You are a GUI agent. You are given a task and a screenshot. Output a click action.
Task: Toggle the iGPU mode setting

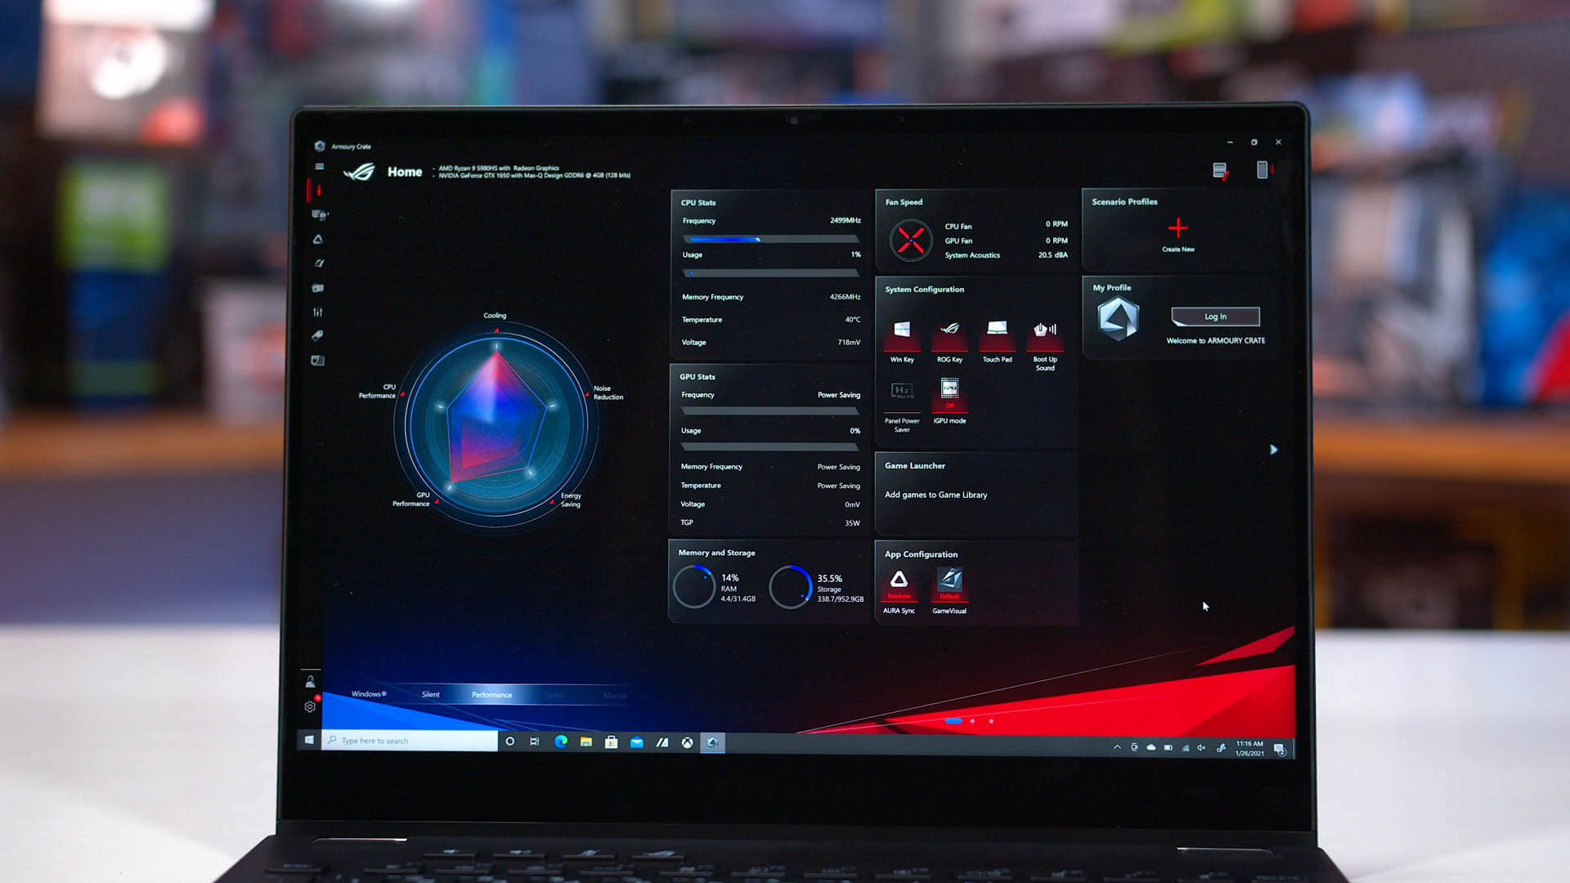949,401
